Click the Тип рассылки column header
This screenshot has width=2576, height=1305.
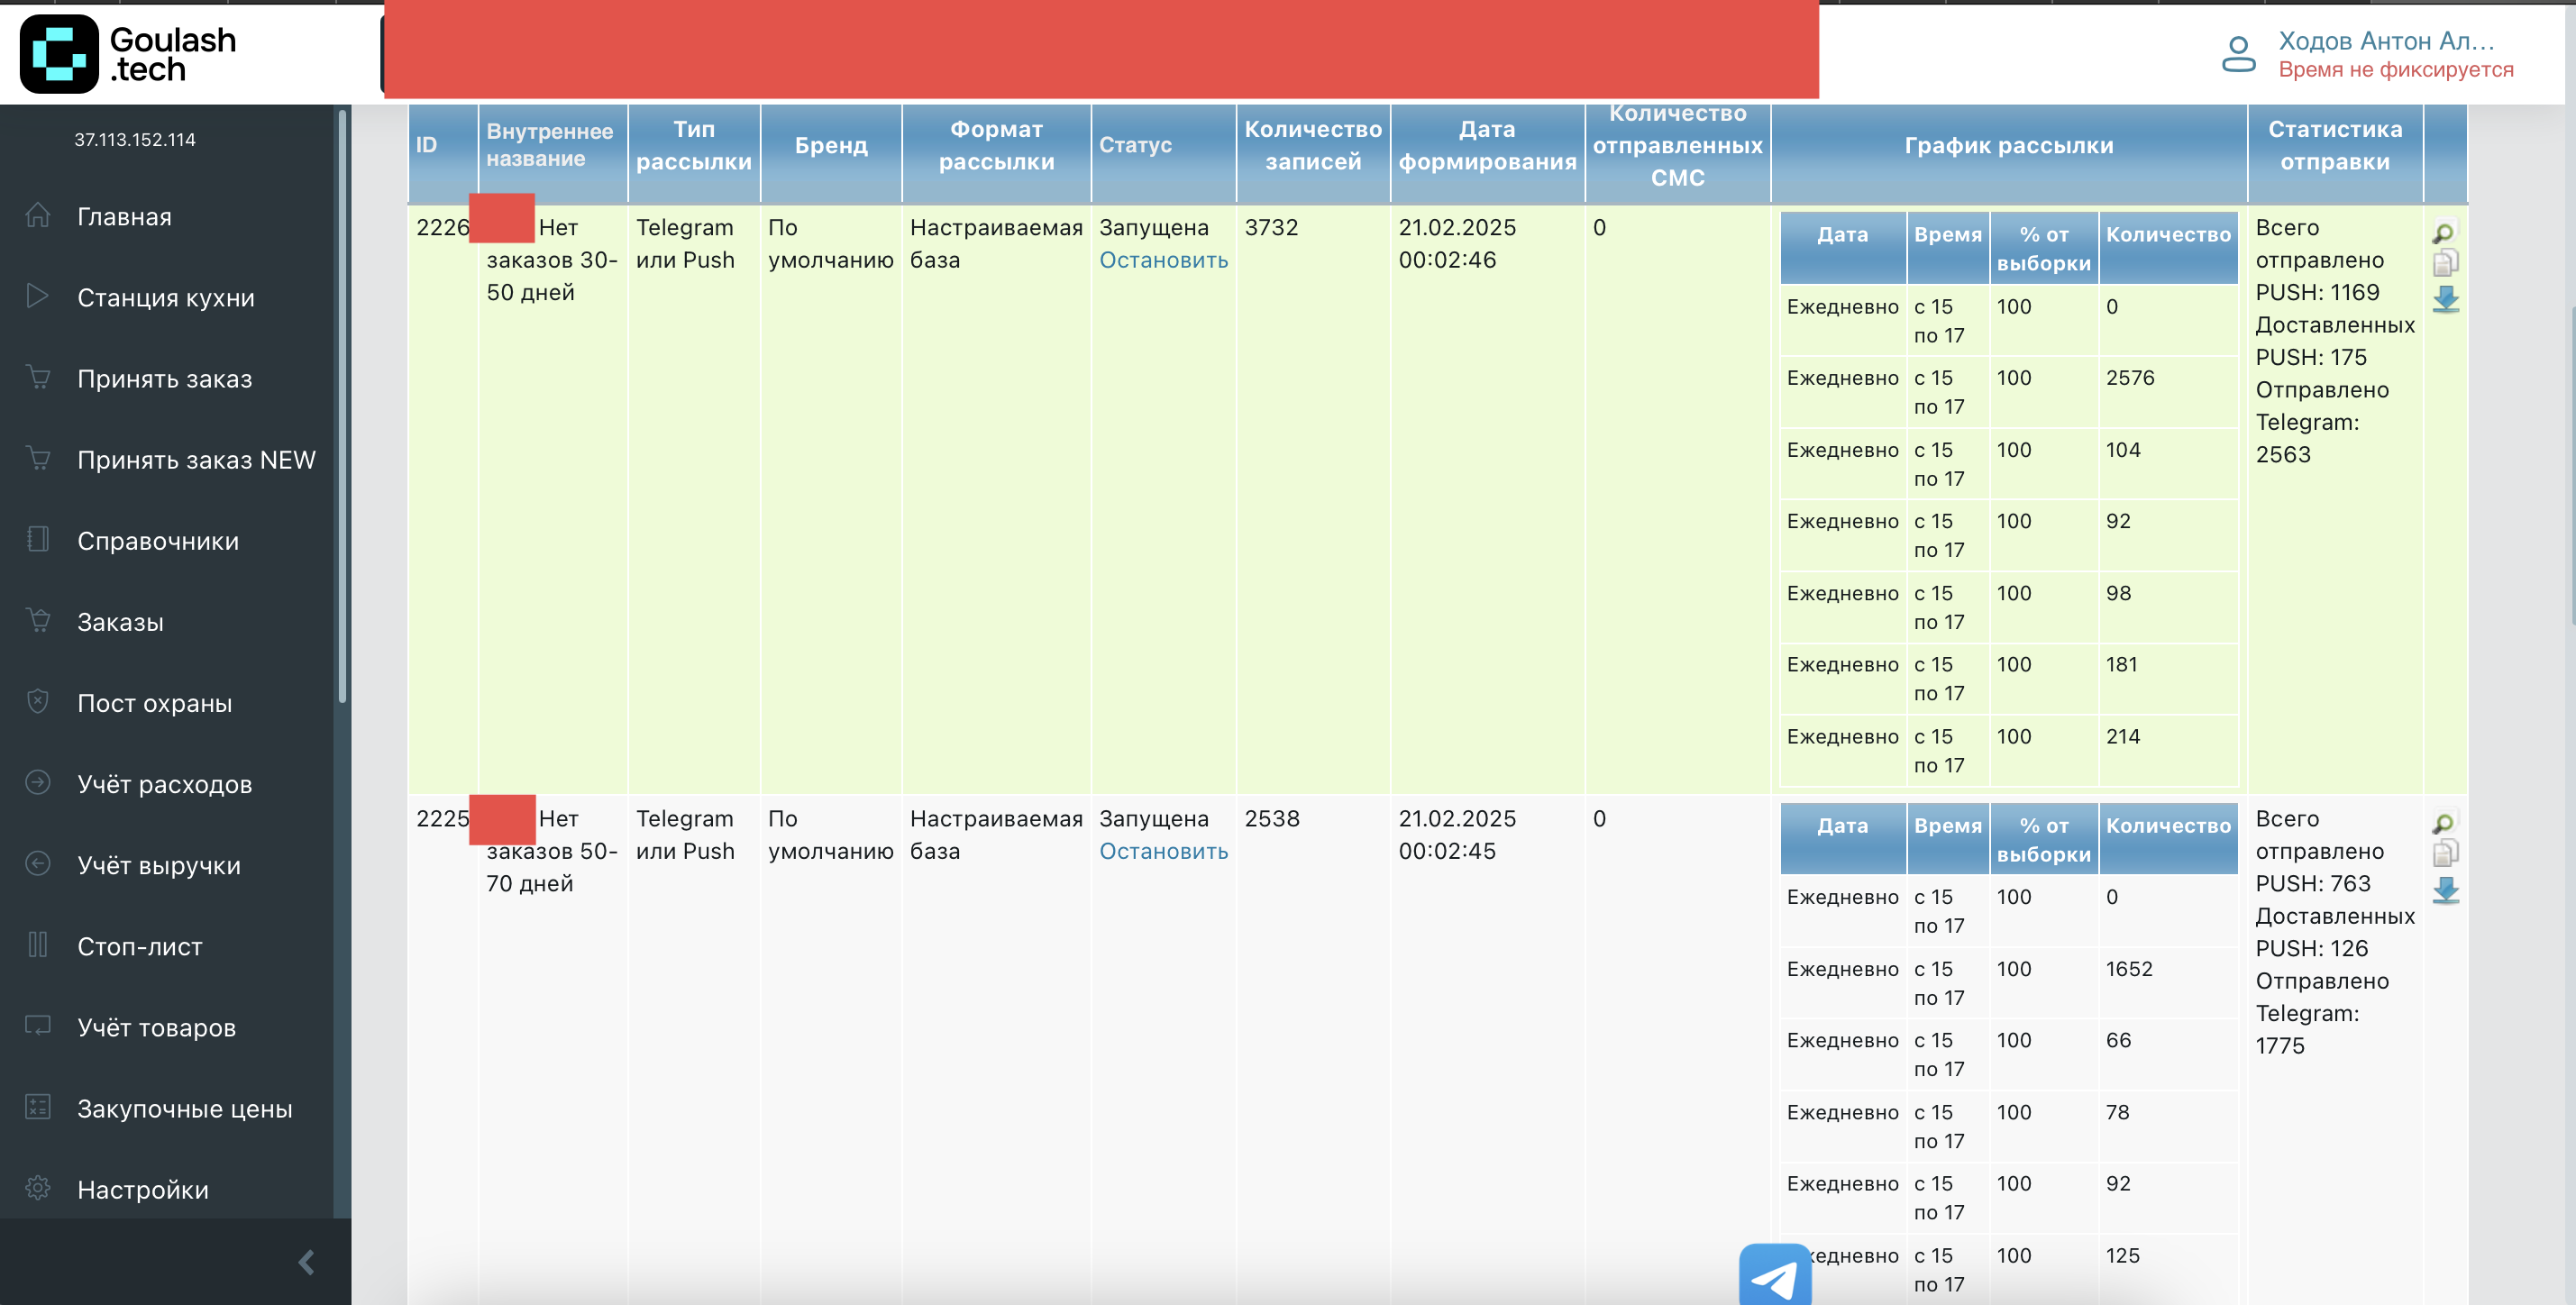coord(694,145)
